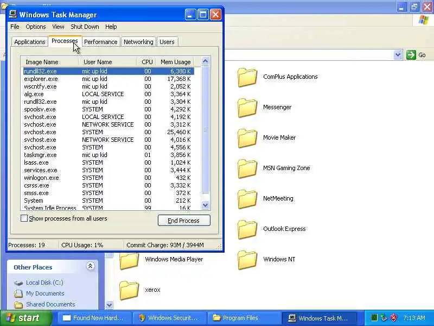Open the Options menu
Viewport: 434px width, 326px height.
point(36,27)
